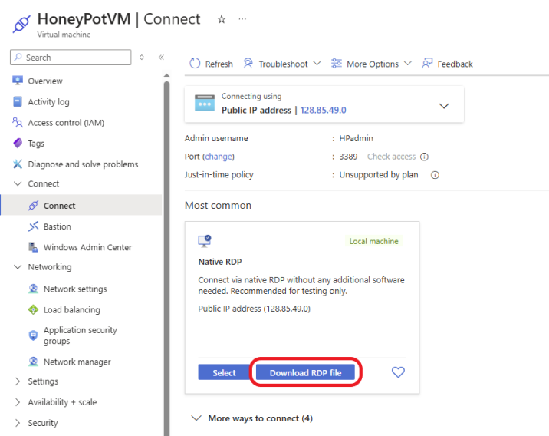Click the Local machine label badge
Viewport: 549px width, 436px height.
(373, 241)
